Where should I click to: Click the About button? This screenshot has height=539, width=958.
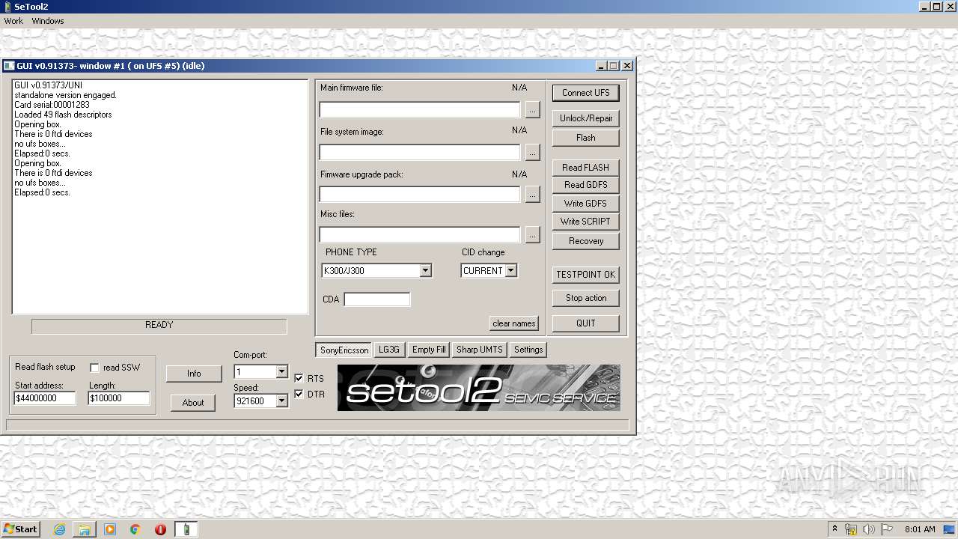tap(193, 403)
